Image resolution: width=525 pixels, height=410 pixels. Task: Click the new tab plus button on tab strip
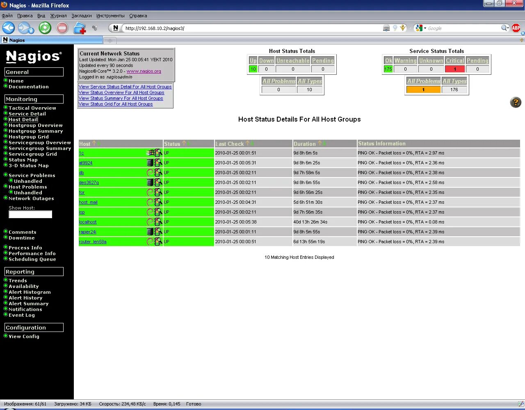[x=110, y=40]
